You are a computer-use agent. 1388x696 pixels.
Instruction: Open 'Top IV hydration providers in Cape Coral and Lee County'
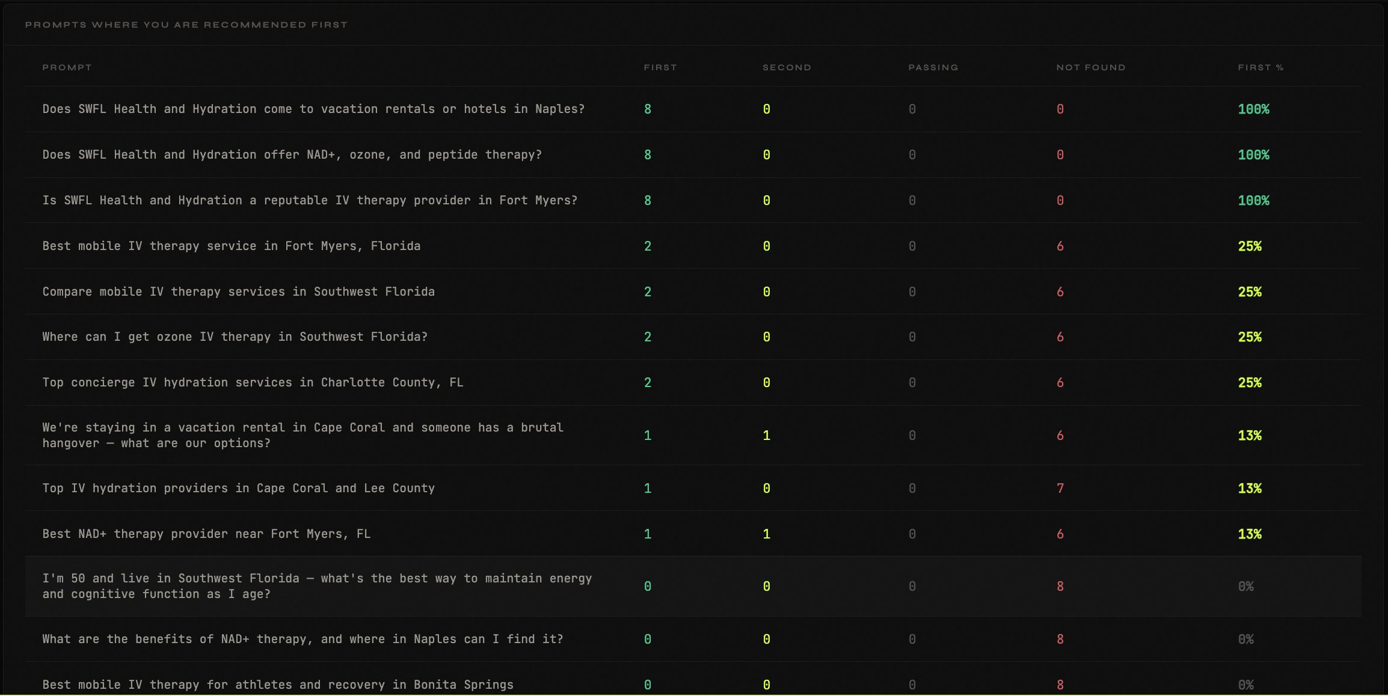238,488
